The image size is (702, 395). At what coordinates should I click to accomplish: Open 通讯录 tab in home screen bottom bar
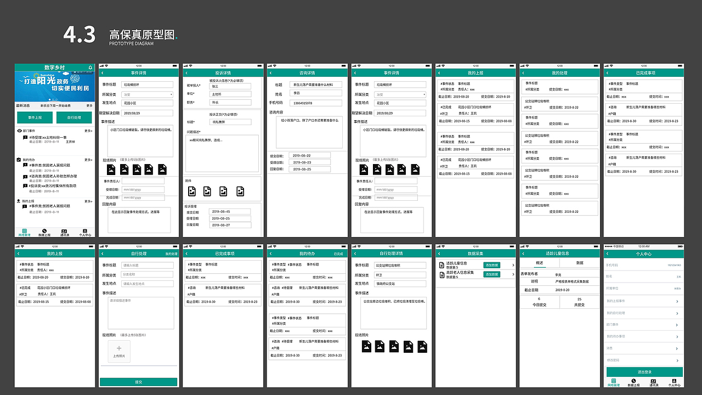64,233
